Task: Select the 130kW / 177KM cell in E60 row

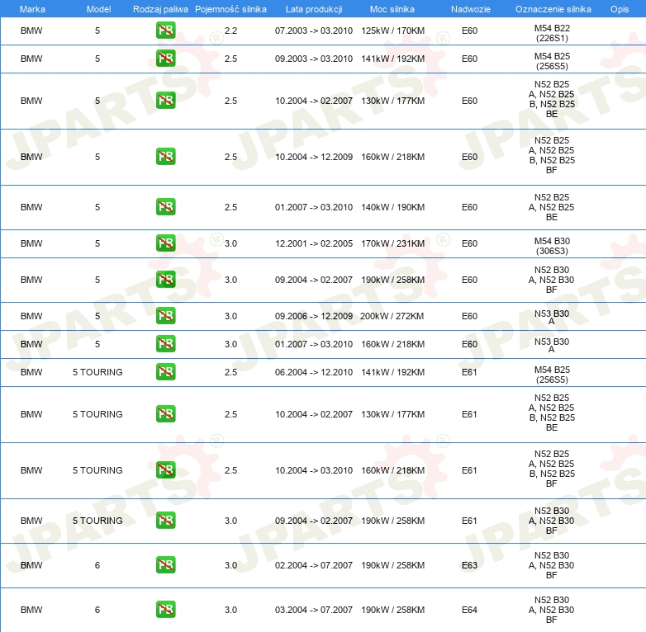Action: click(392, 101)
